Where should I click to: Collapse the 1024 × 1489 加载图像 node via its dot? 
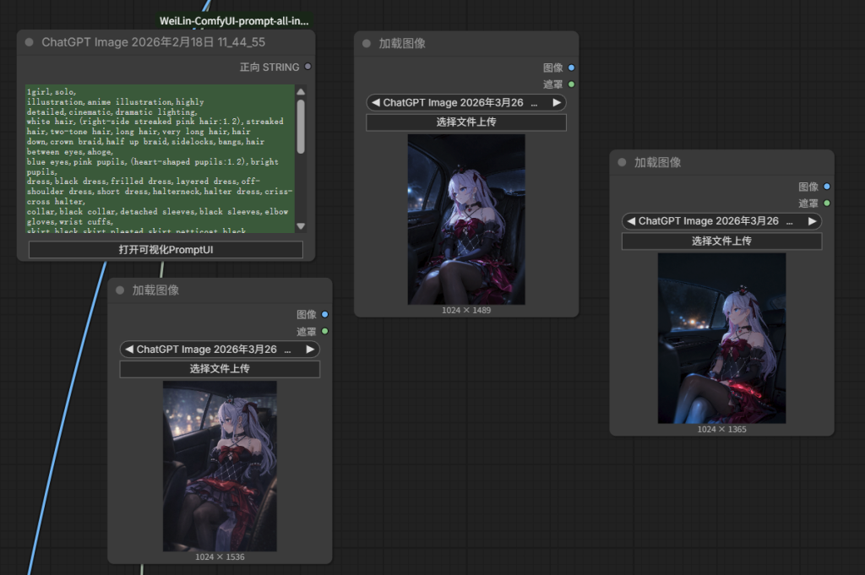tap(367, 44)
